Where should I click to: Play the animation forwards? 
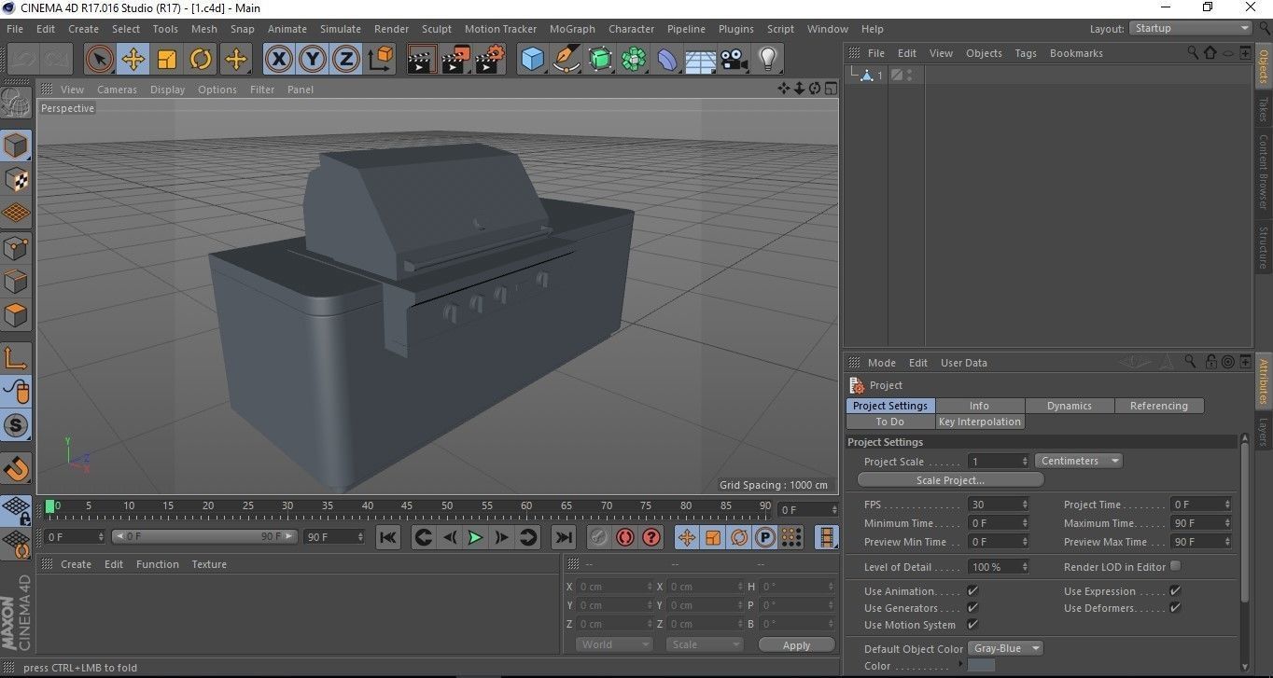(x=475, y=537)
